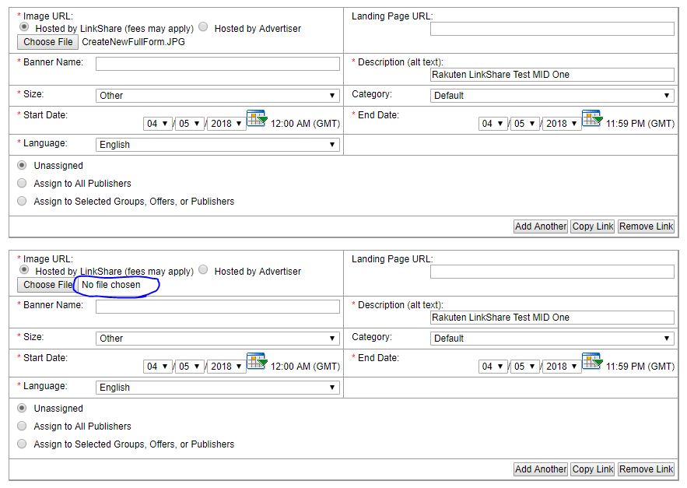Click Copy Link button in second form
The width and height of the screenshot is (687, 488).
point(593,469)
